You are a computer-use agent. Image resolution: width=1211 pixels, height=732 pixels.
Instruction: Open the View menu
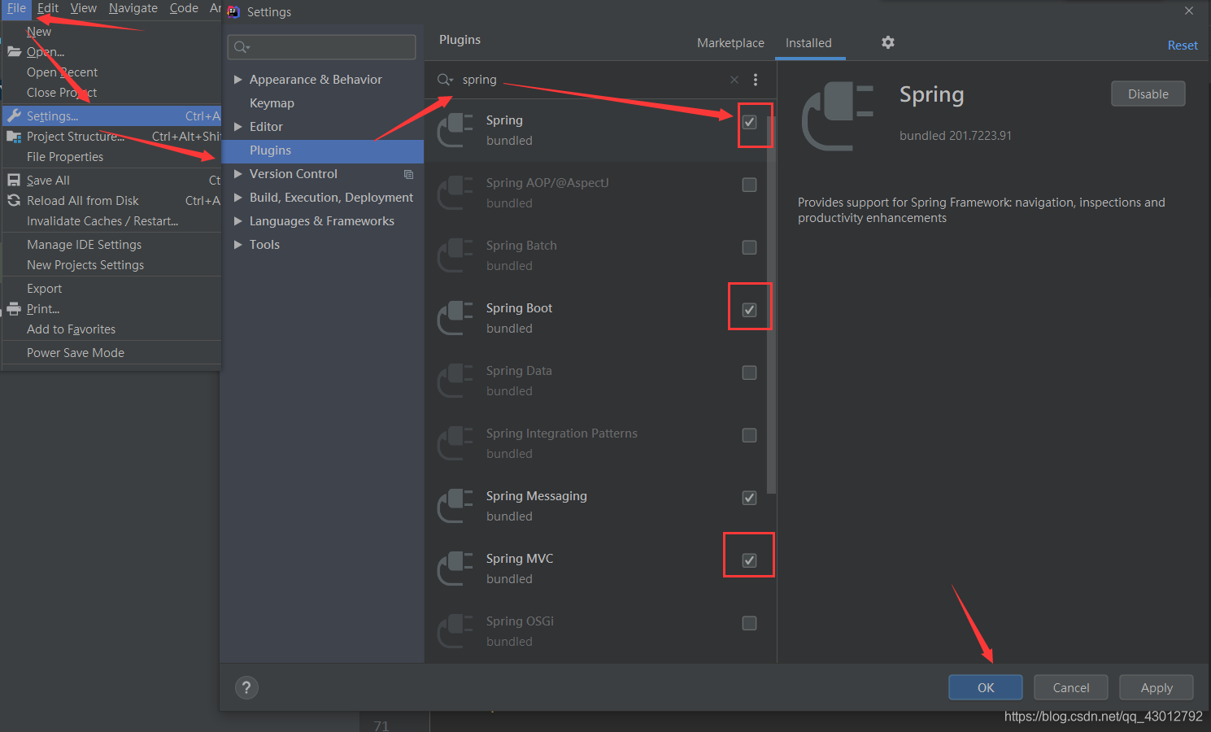point(83,8)
